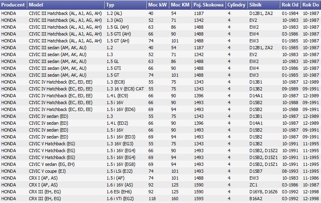Viewport: 321px width, 203px height.
Task: Select the Typ cell 1.5 i 16V (ED6)
Action: click(x=121, y=109)
